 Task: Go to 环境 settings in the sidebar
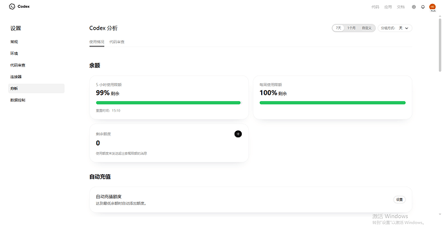point(36,54)
